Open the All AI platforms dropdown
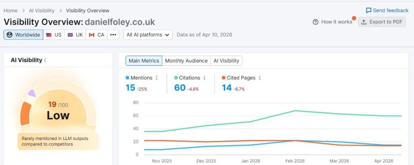The image size is (414, 165). click(148, 35)
